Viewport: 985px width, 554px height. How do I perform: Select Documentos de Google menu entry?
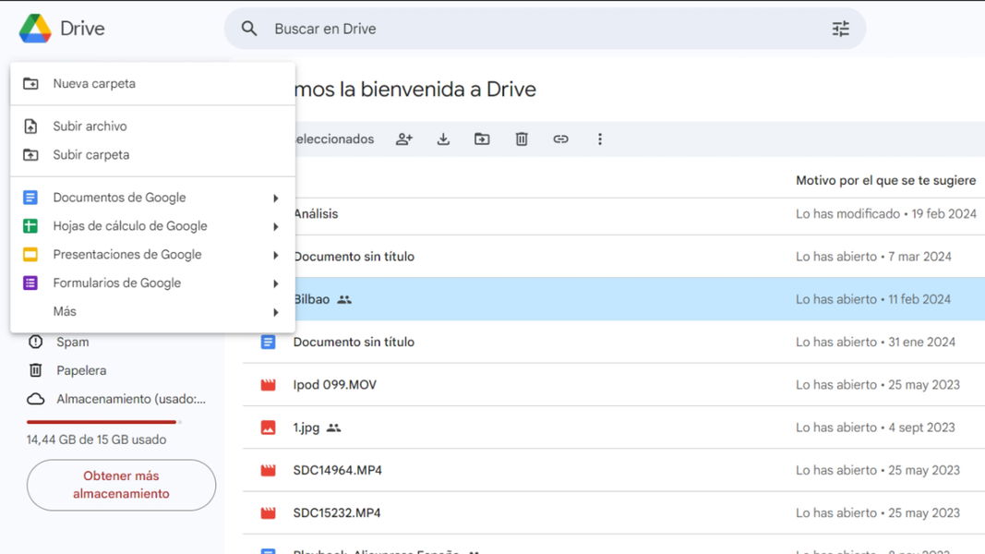pos(152,198)
